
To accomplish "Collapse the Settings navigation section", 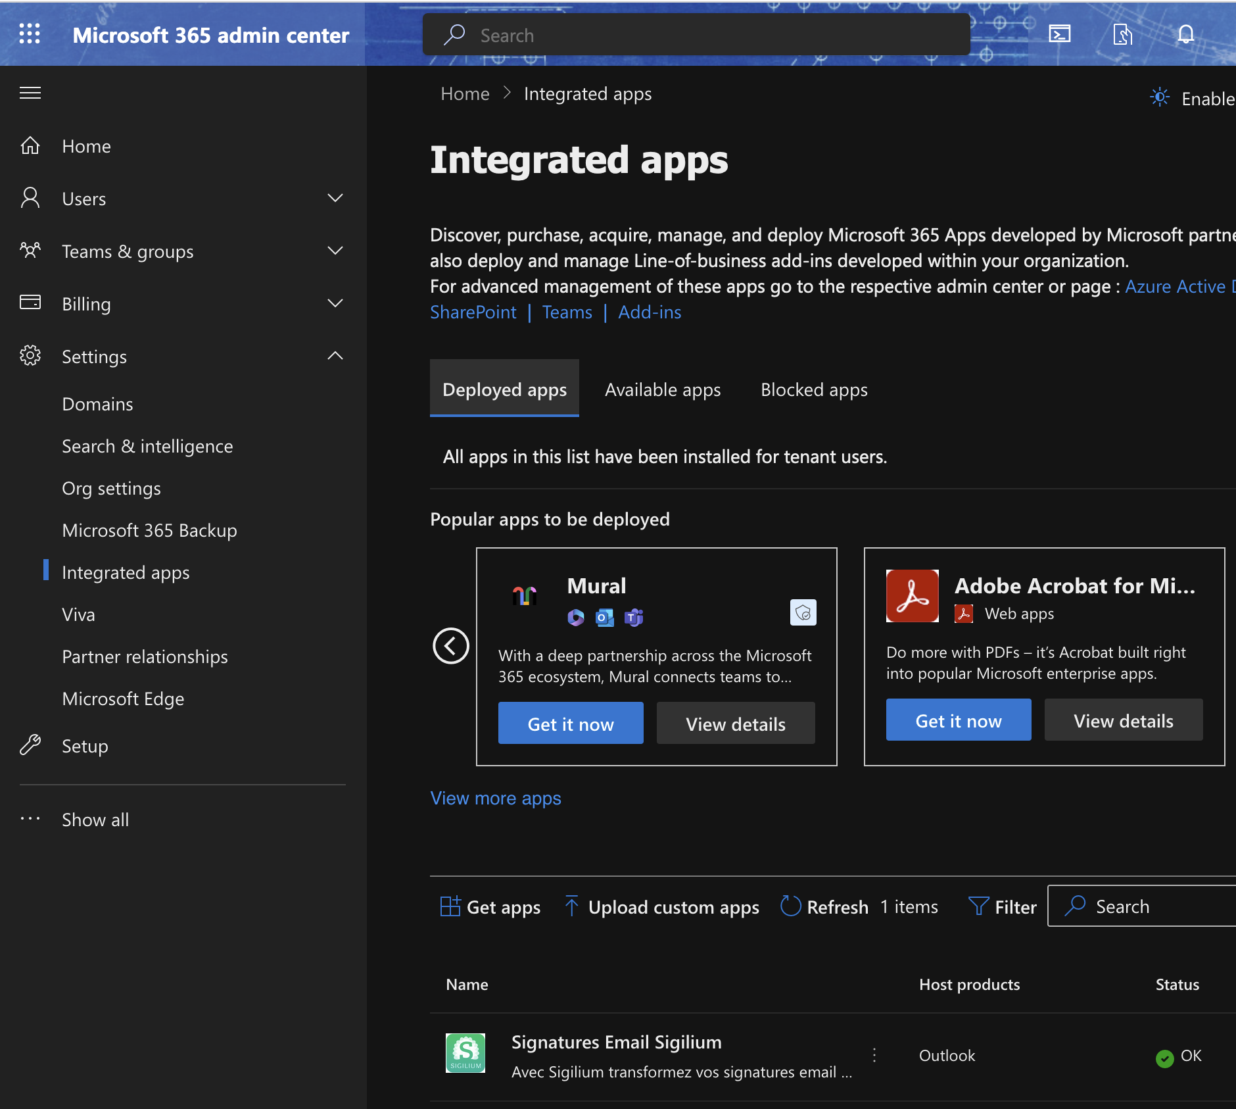I will [x=335, y=357].
